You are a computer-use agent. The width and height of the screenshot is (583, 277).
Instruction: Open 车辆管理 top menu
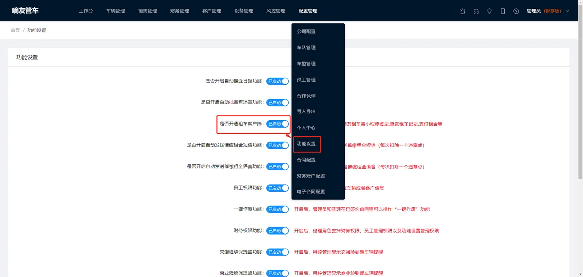116,11
